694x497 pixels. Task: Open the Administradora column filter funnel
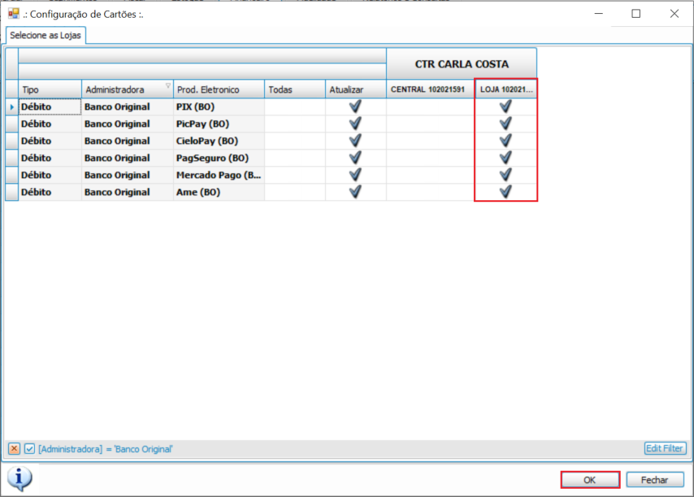tap(168, 86)
